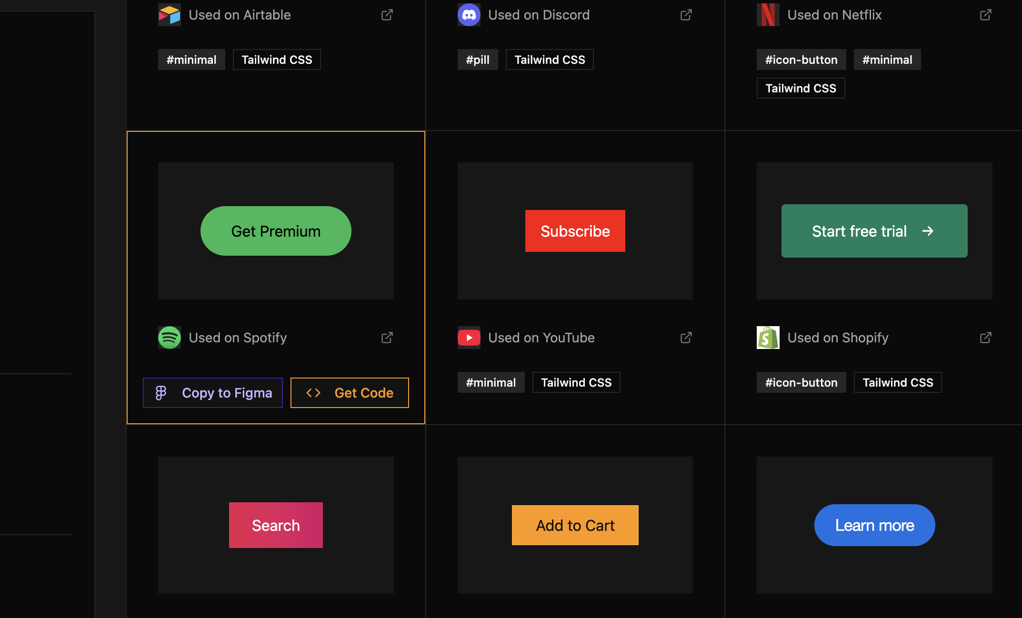Filter by Tailwind CSS tag on the YouTube card
The width and height of the screenshot is (1022, 618).
point(576,382)
